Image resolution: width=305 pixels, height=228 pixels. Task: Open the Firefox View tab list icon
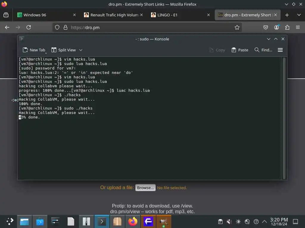pyautogui.click(x=6, y=15)
